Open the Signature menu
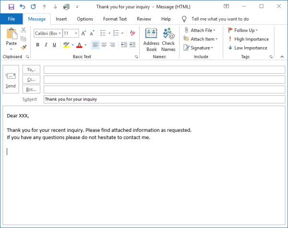The height and width of the screenshot is (228, 288). [x=198, y=48]
